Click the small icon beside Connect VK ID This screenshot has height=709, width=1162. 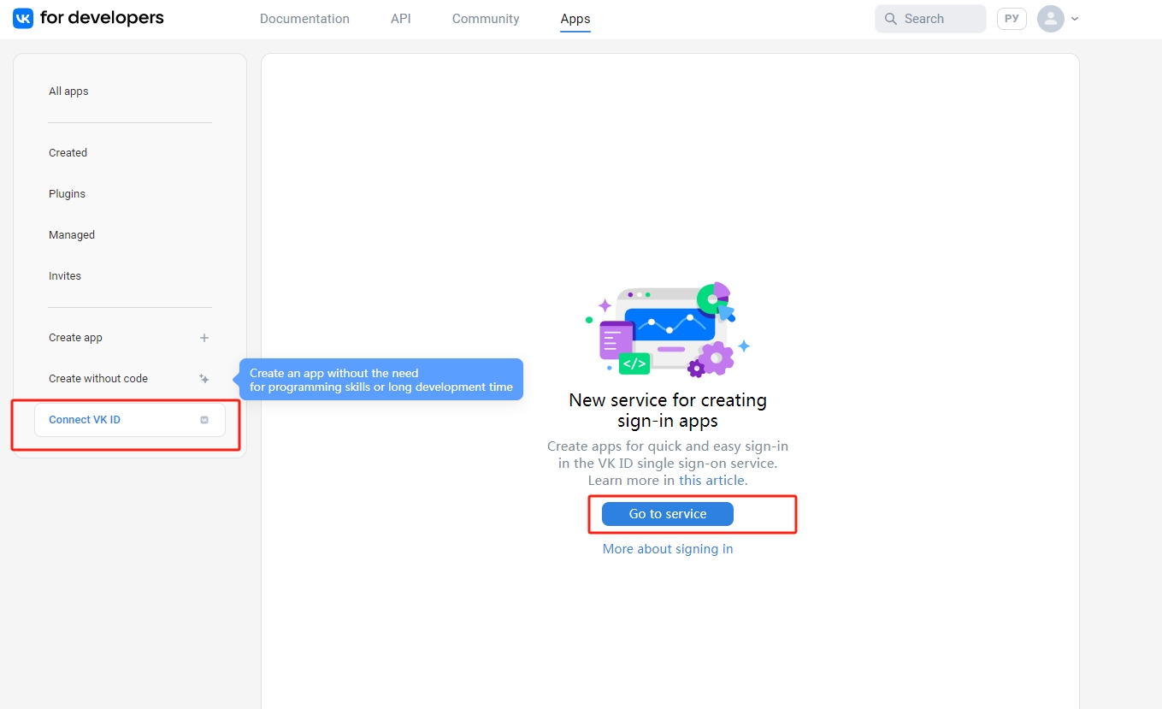(x=204, y=420)
